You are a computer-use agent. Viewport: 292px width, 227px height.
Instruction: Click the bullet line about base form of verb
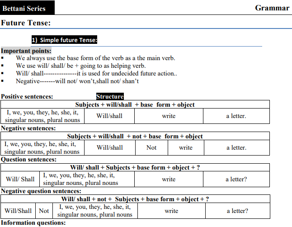95,58
